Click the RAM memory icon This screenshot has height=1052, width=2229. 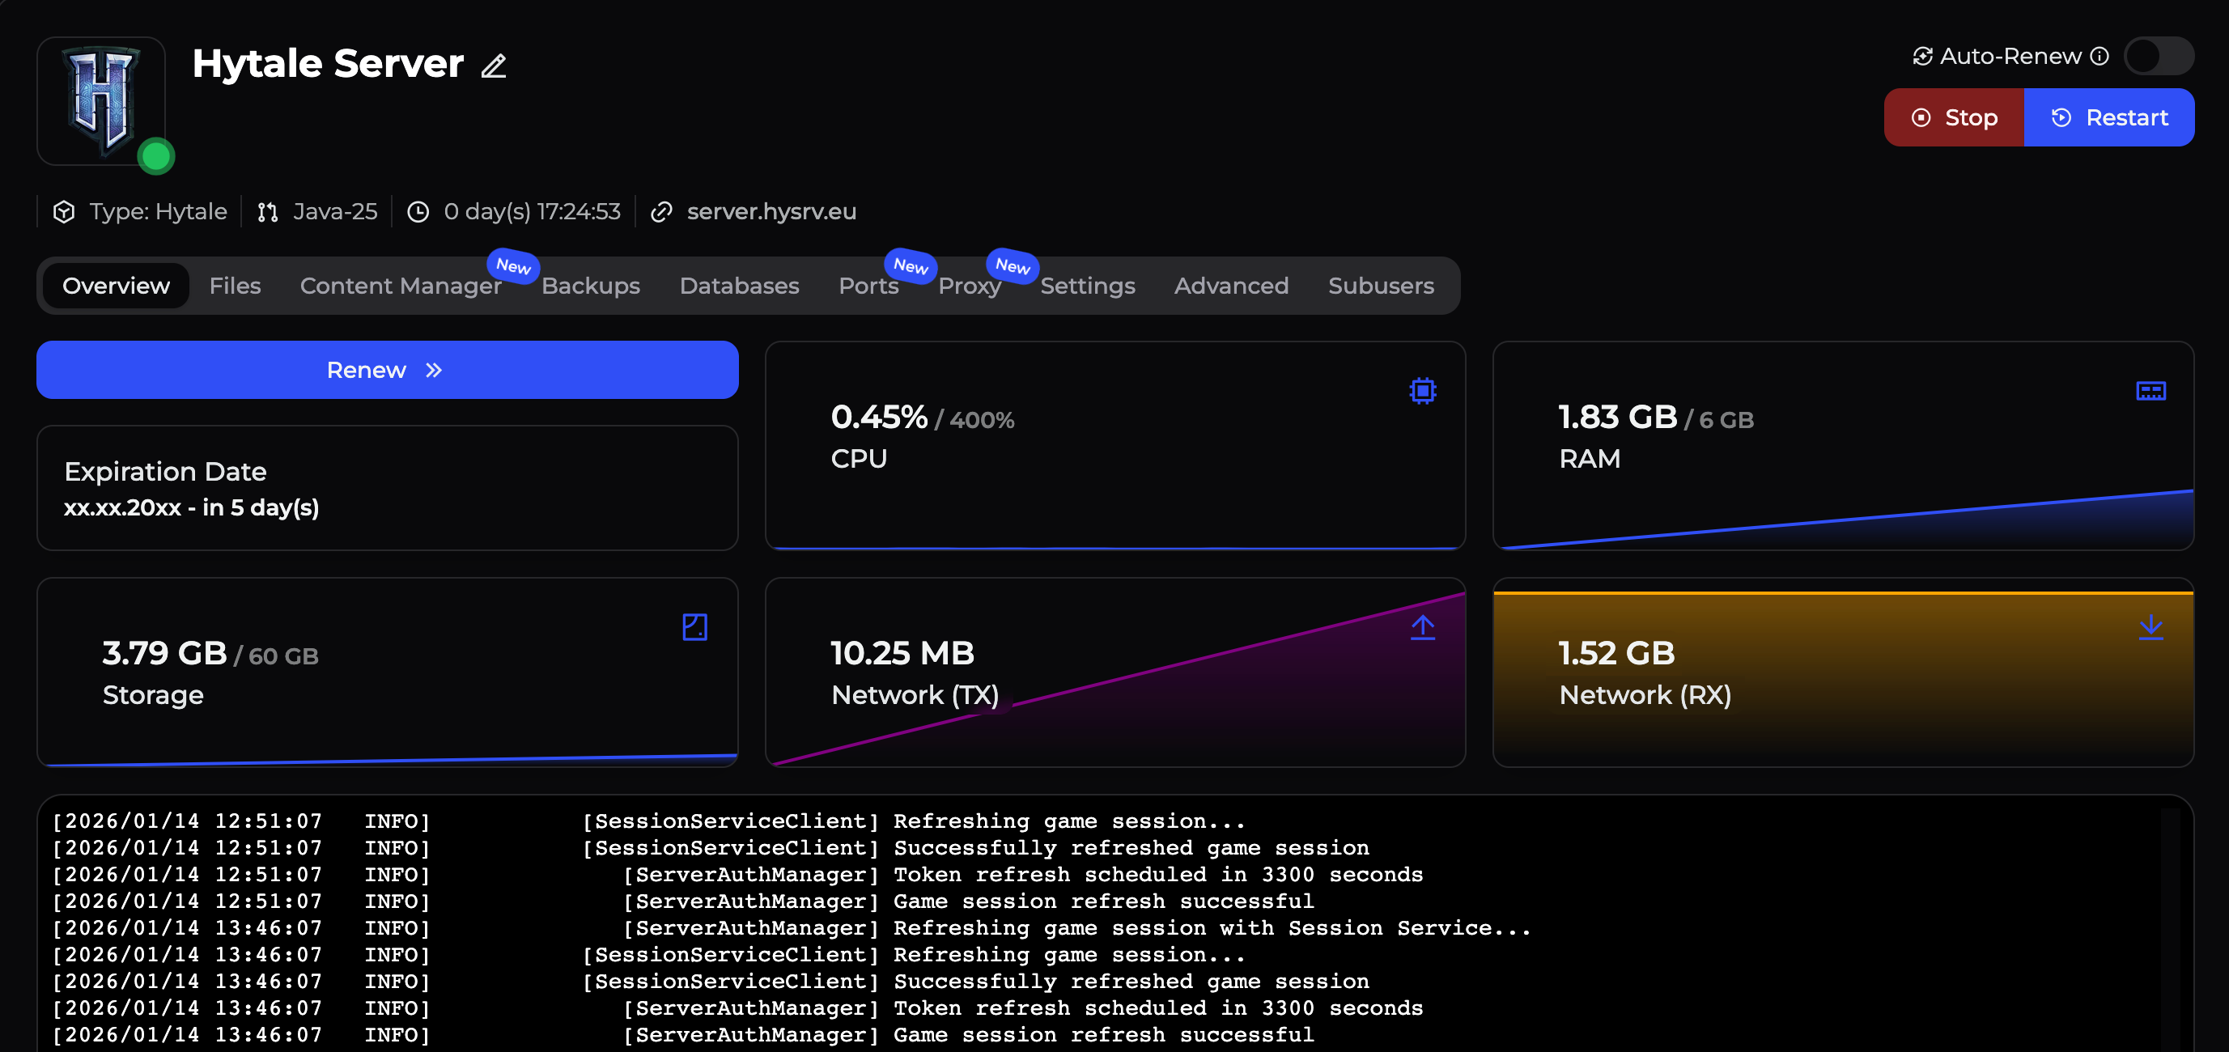[2150, 391]
